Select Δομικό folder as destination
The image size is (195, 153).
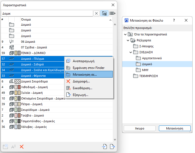tap(157, 64)
